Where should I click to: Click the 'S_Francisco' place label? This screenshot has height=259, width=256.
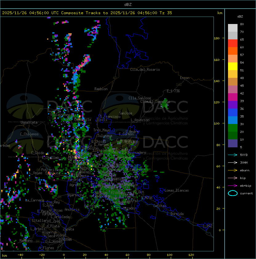point(110,117)
